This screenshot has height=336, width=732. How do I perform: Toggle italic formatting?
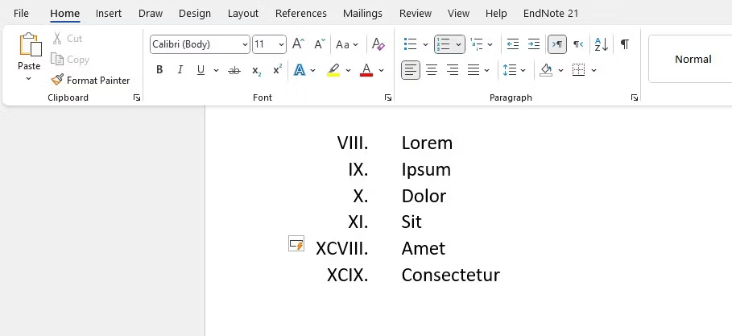pos(180,70)
